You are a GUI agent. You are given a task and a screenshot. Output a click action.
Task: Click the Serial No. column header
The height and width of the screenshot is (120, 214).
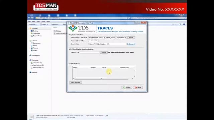click(93, 68)
